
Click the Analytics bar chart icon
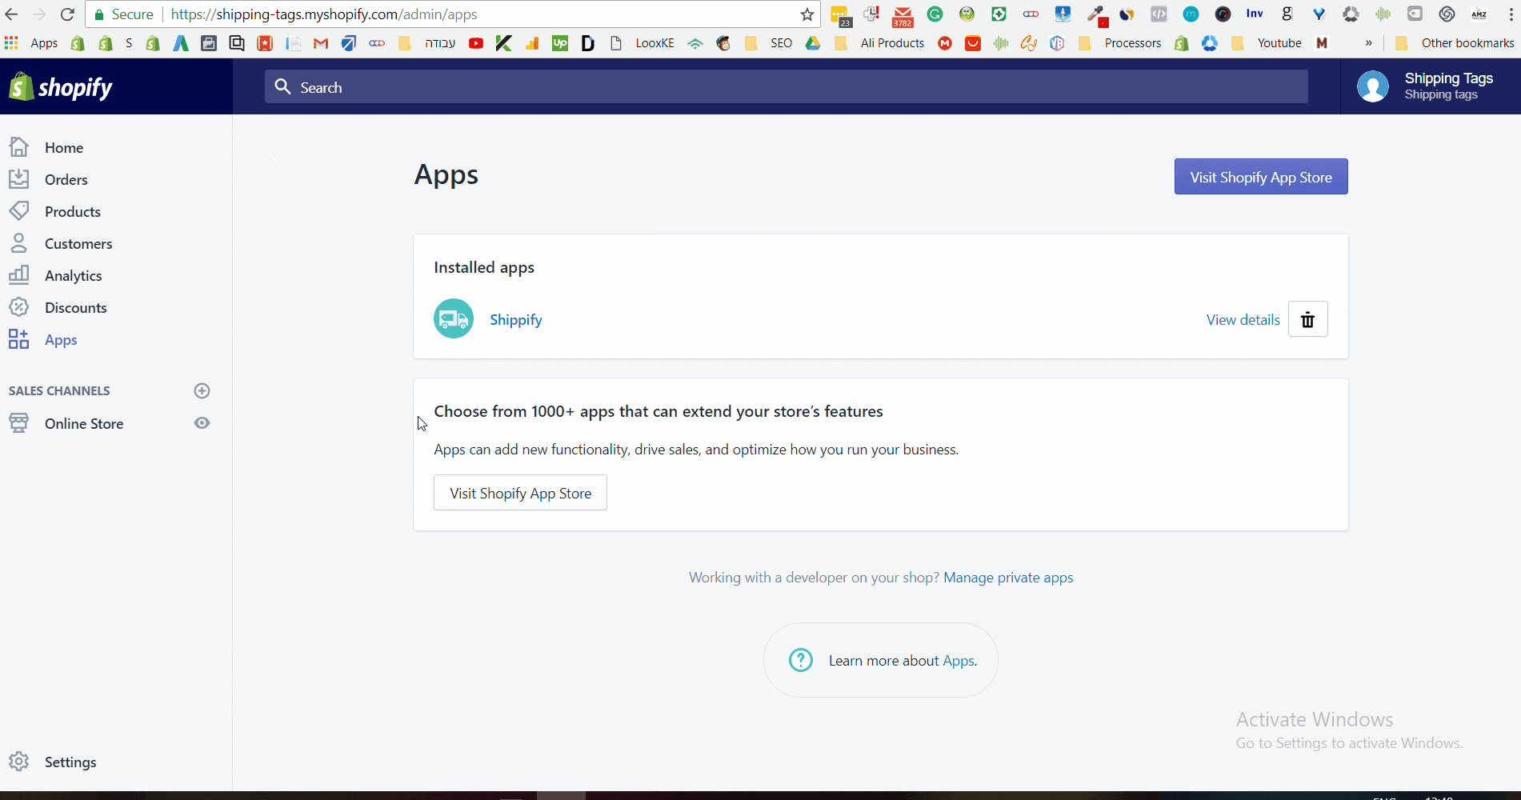click(x=19, y=274)
